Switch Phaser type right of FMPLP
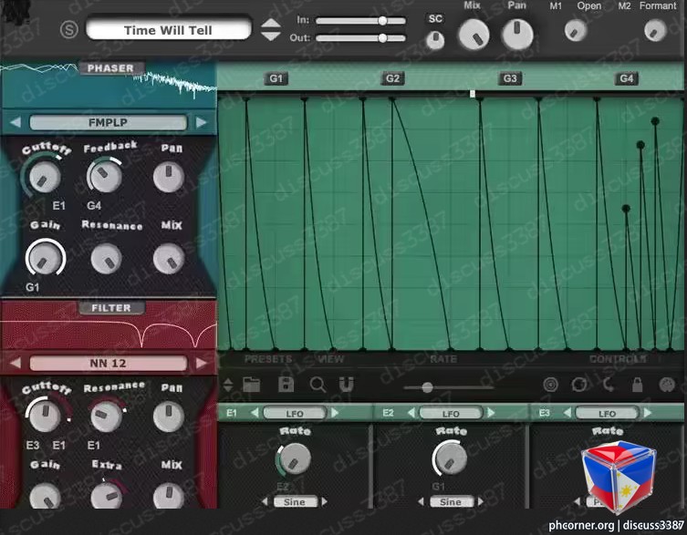687x535 pixels. pos(201,122)
